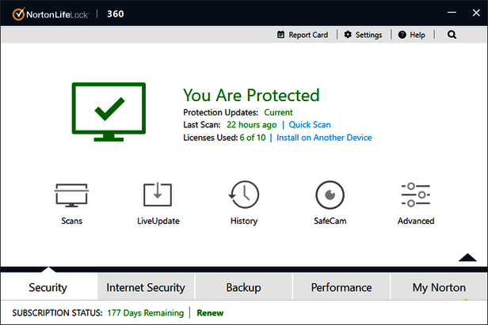Click Install on Another Device link

pos(324,138)
